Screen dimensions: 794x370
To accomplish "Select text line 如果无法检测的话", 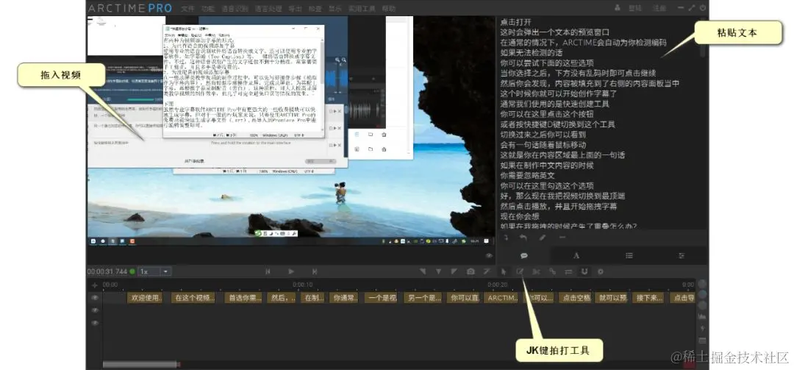I will pos(532,53).
